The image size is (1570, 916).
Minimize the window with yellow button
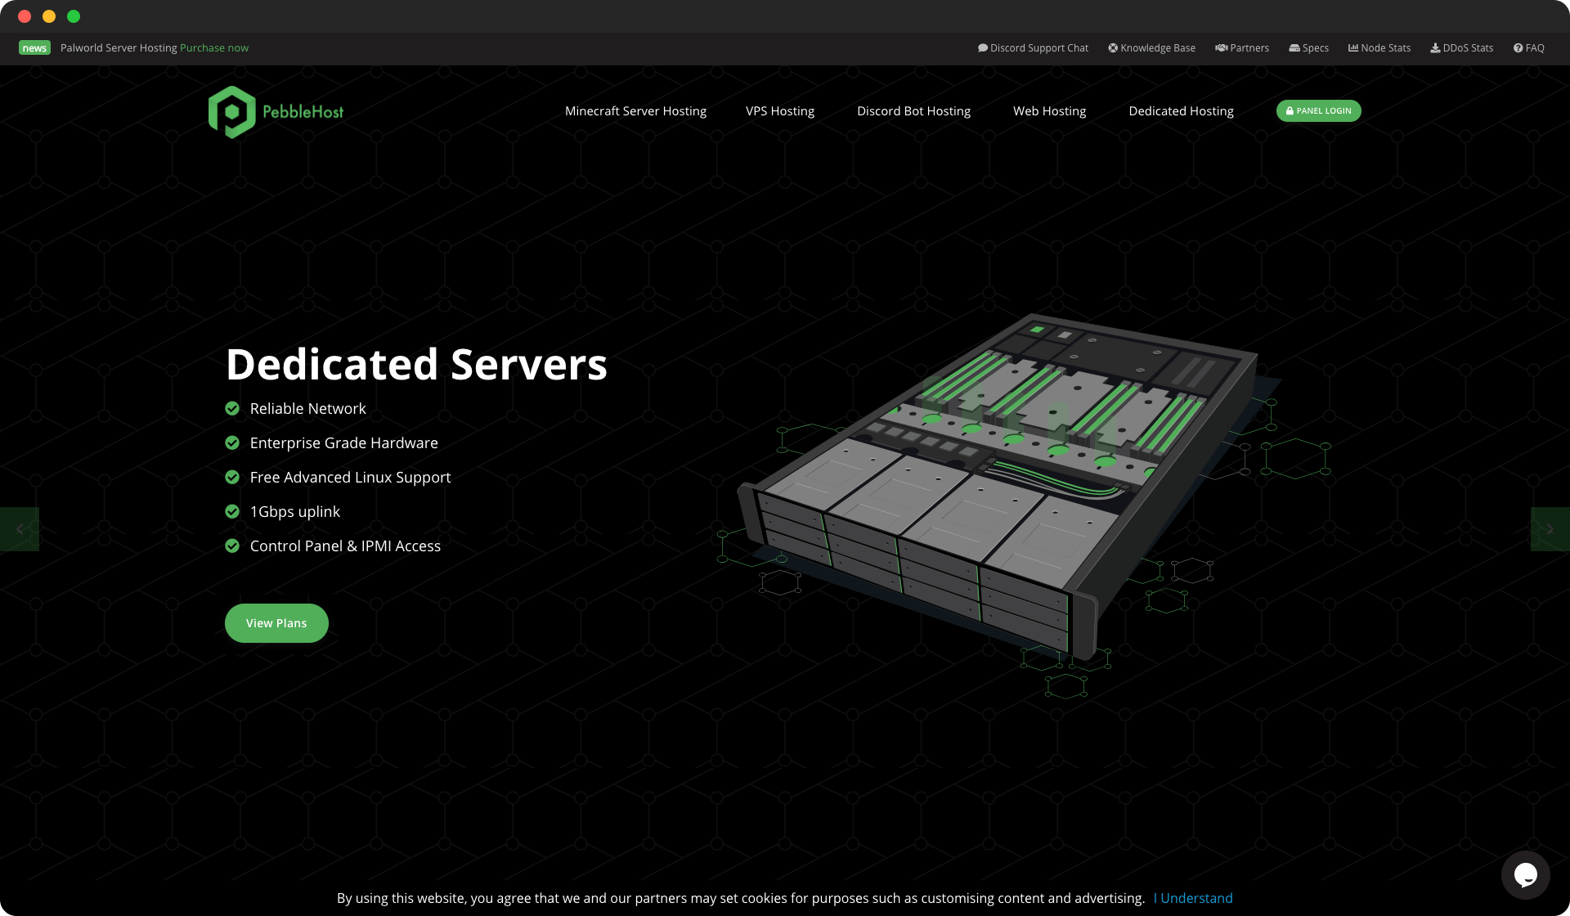tap(49, 16)
